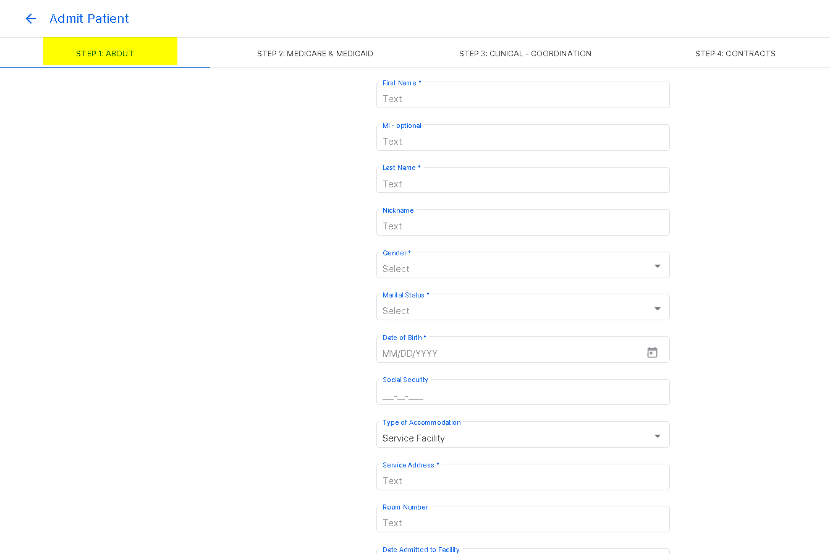The image size is (830, 554).
Task: Click the Social Security field
Action: 523,393
